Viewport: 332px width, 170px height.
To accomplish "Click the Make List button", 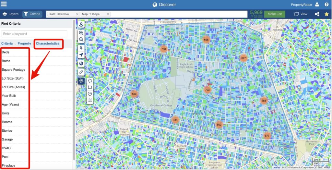I will pos(275,14).
